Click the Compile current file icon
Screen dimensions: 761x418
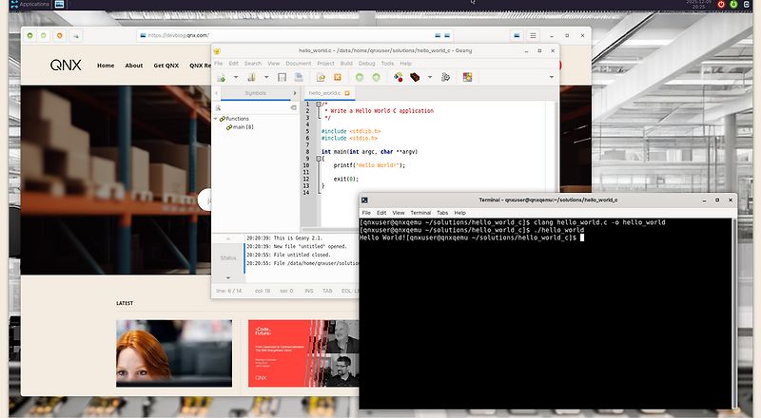pos(399,77)
